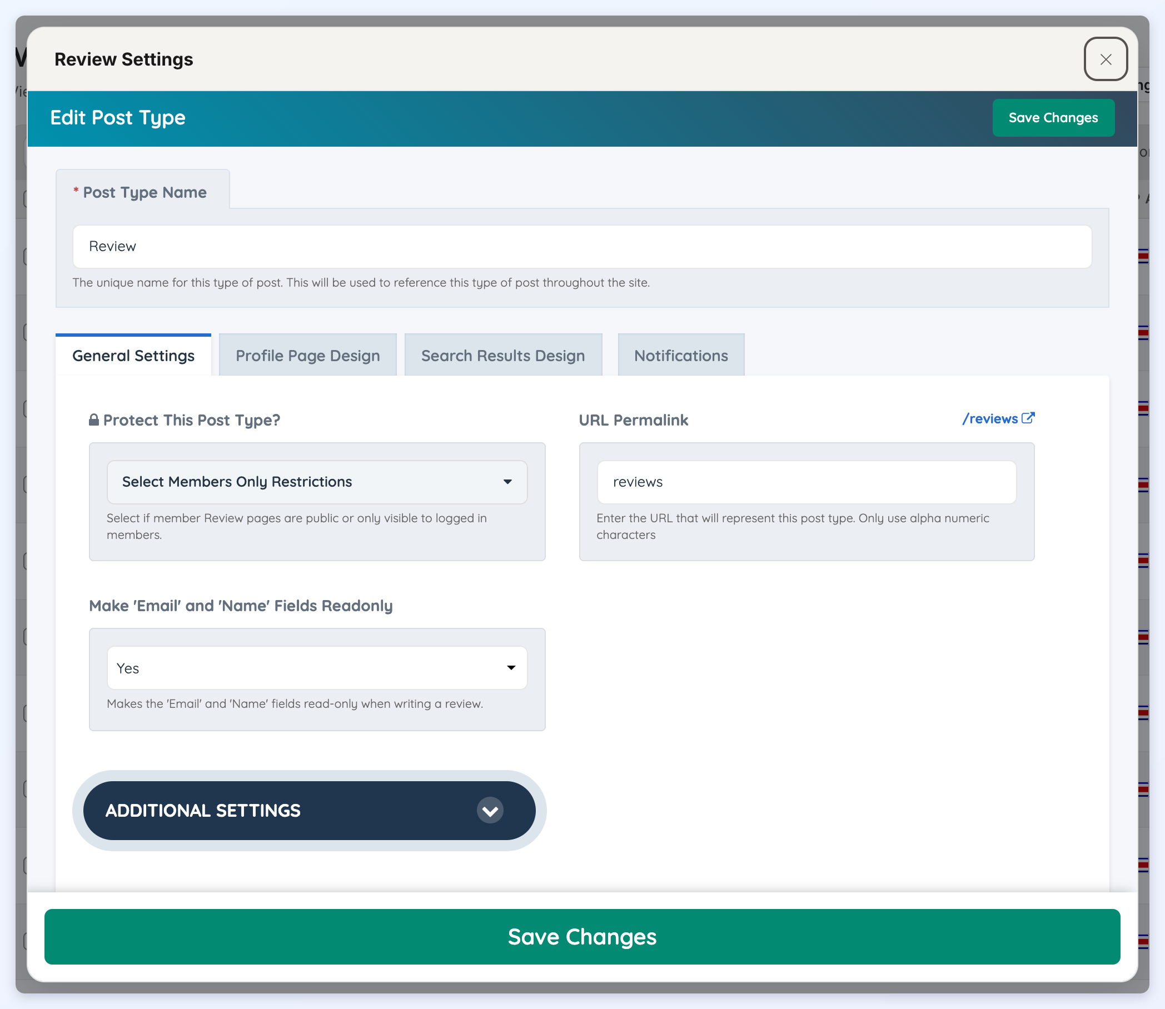
Task: Open the Notifications tab
Action: point(681,355)
